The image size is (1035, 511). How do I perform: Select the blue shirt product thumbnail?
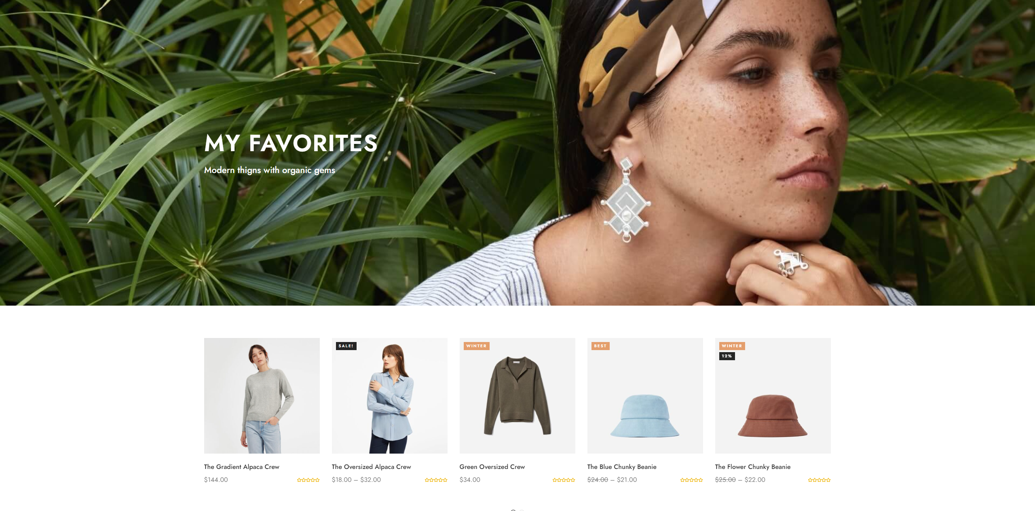point(390,396)
